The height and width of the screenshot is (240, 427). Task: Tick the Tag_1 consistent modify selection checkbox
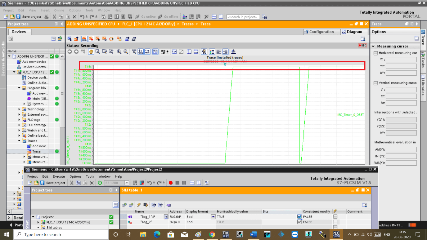335,217
